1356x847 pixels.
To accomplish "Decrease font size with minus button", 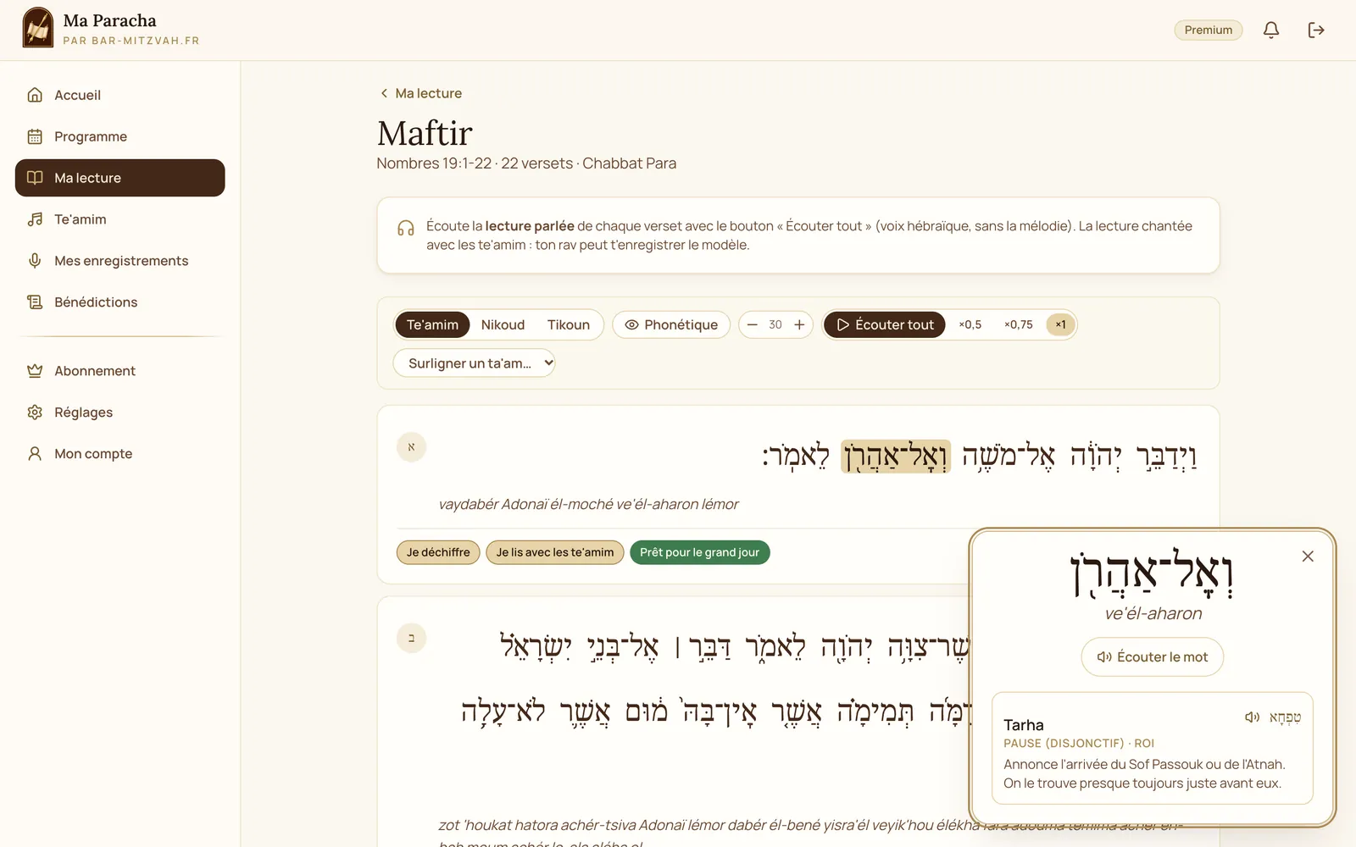I will [x=753, y=324].
